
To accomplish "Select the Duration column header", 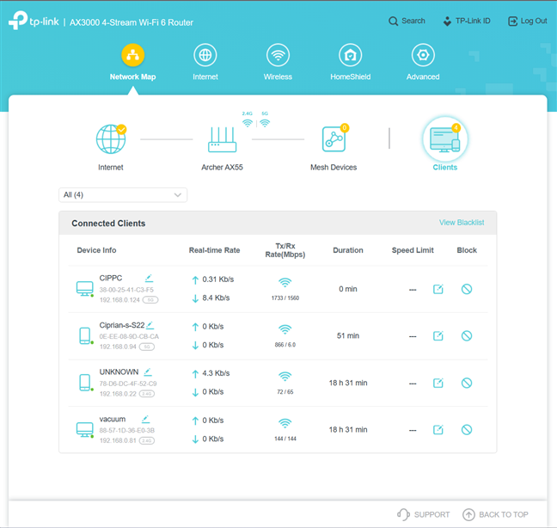I will (348, 250).
